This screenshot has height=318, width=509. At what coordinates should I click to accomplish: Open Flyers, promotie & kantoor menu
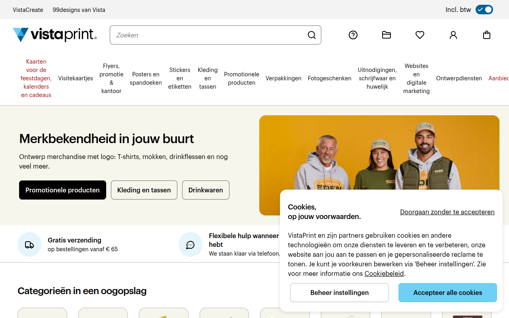tap(111, 78)
